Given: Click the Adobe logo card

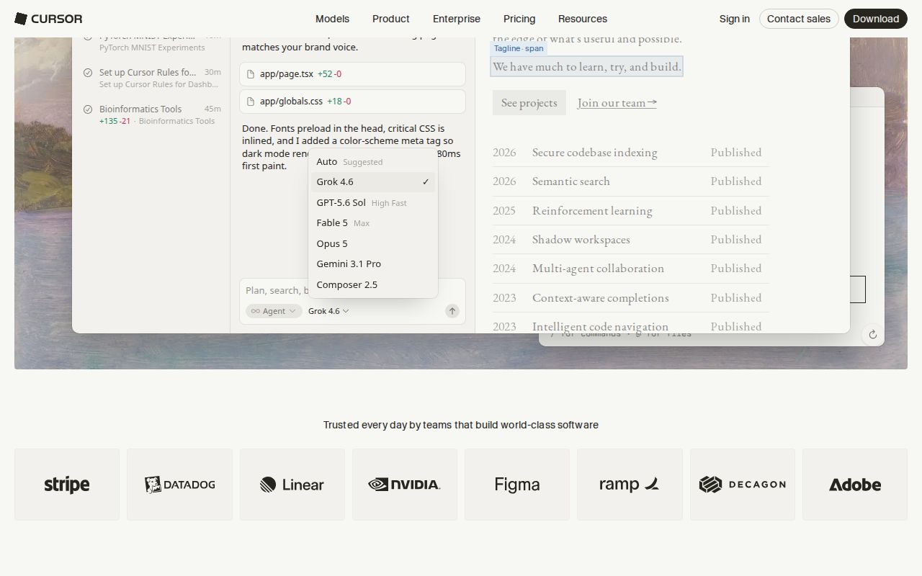Looking at the screenshot, I should tap(855, 485).
